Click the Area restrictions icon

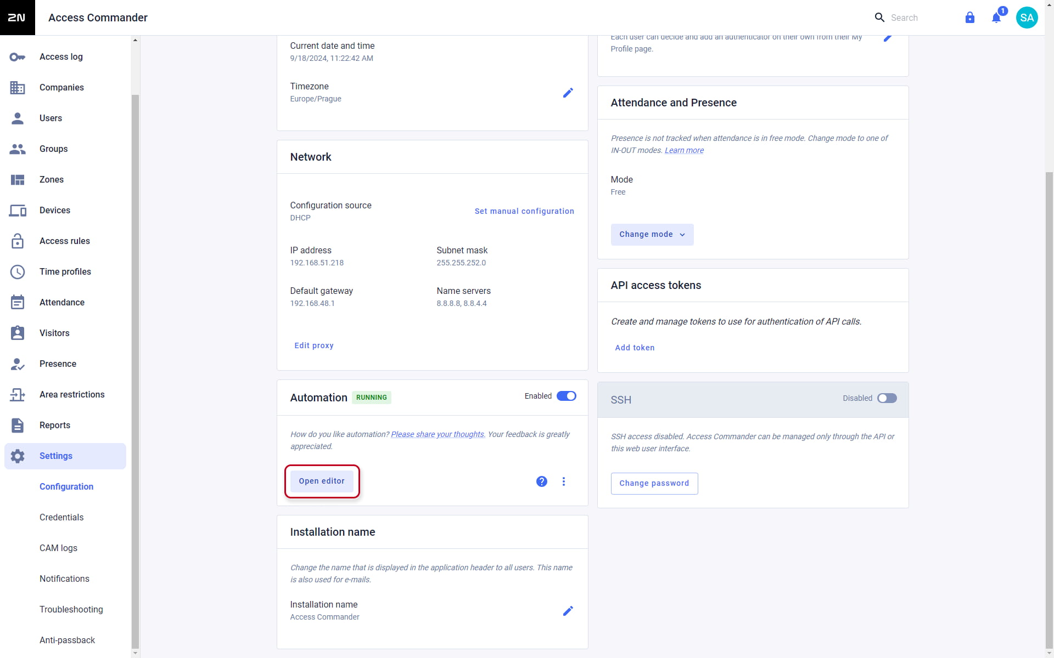tap(18, 395)
